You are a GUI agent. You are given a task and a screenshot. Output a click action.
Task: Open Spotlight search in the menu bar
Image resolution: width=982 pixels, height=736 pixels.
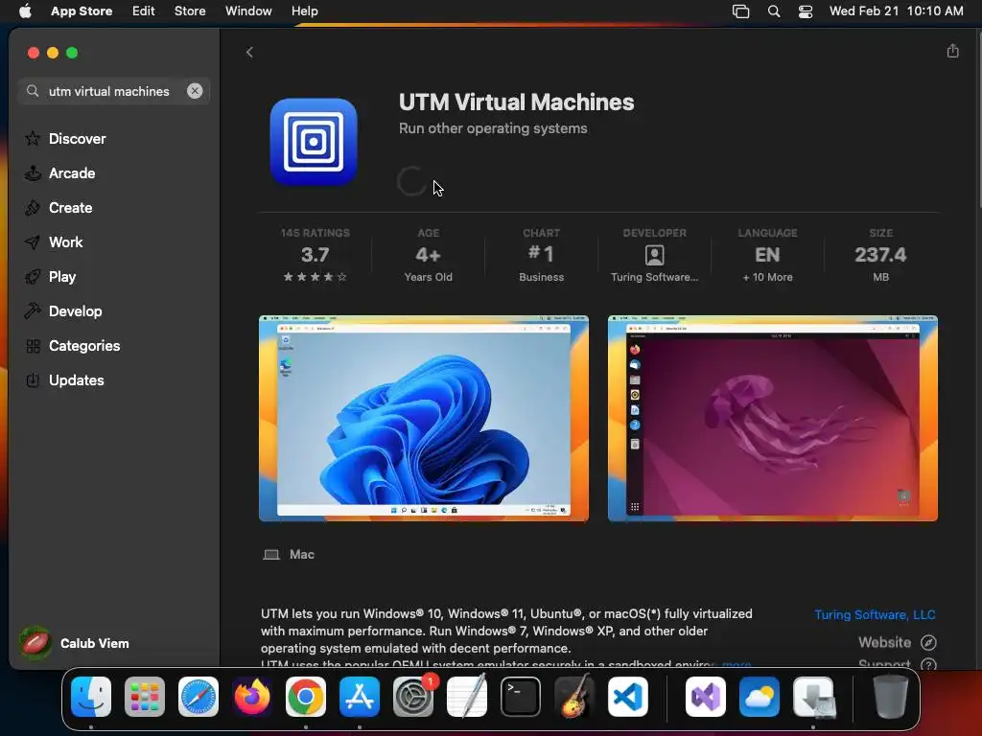coord(774,11)
